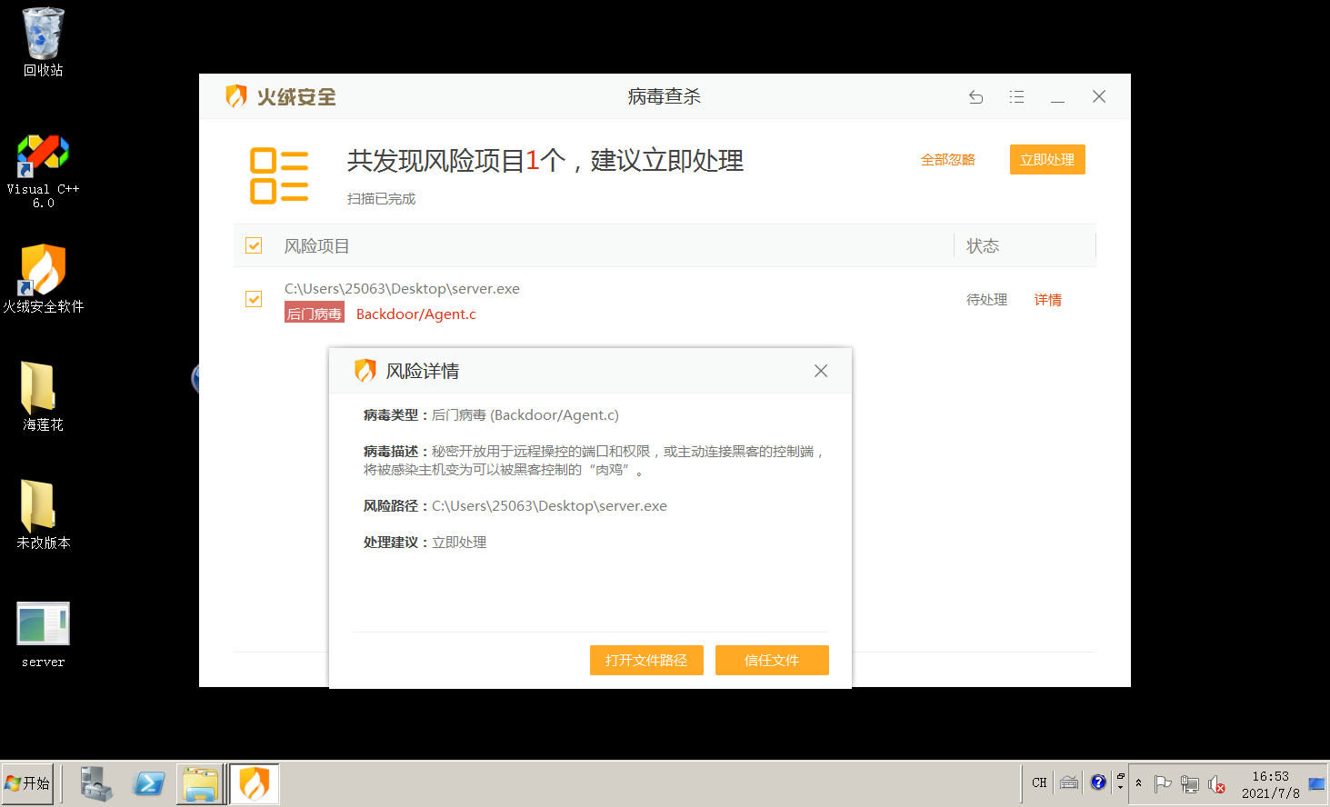Click the show desktop icon in tray
The width and height of the screenshot is (1330, 807).
coord(1316,783)
